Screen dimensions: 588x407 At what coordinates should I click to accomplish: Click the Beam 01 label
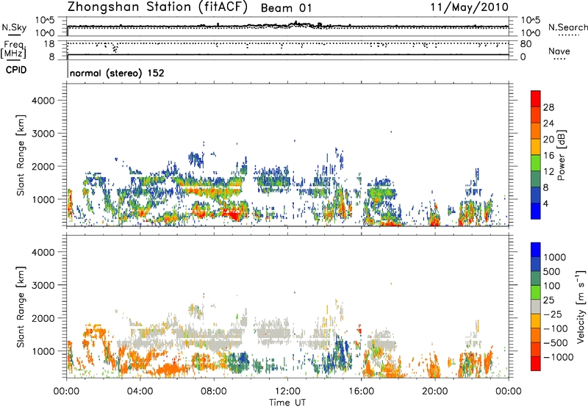[286, 8]
